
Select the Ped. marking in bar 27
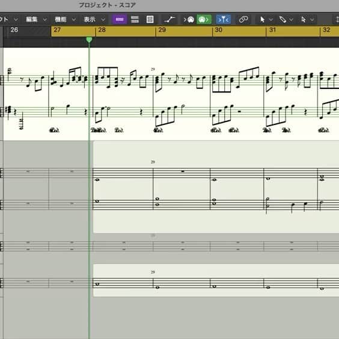click(x=54, y=130)
